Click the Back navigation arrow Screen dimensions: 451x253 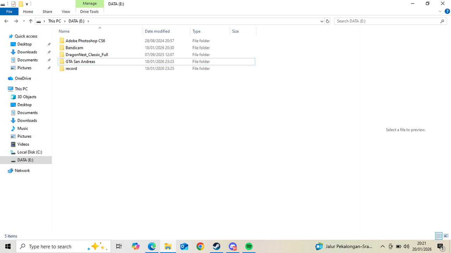[6, 21]
